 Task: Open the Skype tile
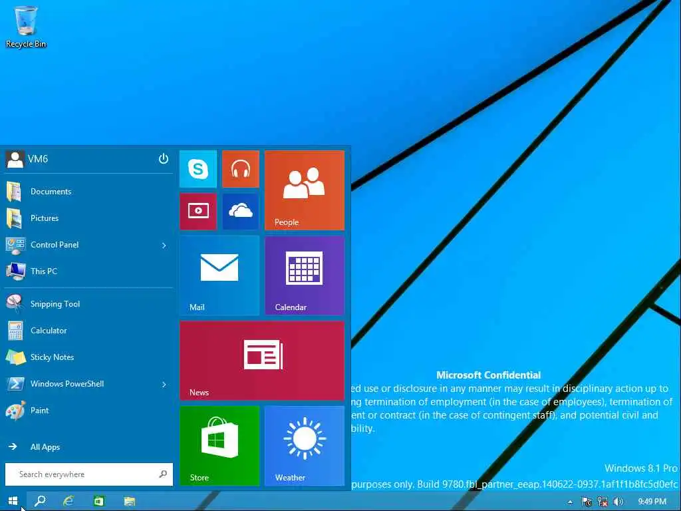pos(198,169)
